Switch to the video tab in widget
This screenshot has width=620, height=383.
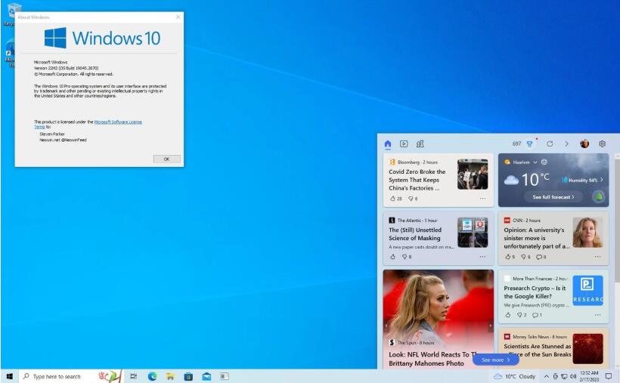coord(404,144)
